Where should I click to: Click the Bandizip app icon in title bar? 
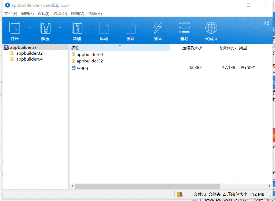(7, 5)
